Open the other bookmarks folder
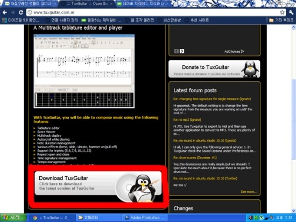 [281, 20]
